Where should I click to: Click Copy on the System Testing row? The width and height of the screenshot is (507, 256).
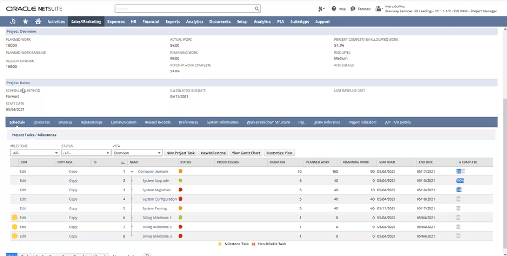(x=73, y=208)
